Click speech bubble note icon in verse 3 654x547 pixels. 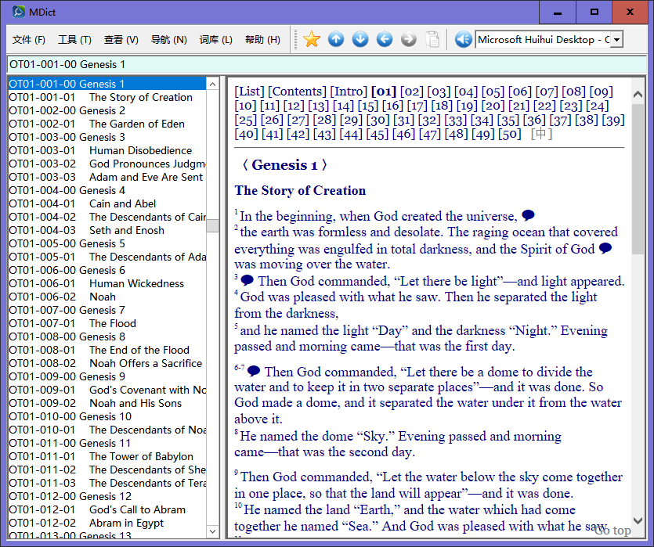pos(247,280)
